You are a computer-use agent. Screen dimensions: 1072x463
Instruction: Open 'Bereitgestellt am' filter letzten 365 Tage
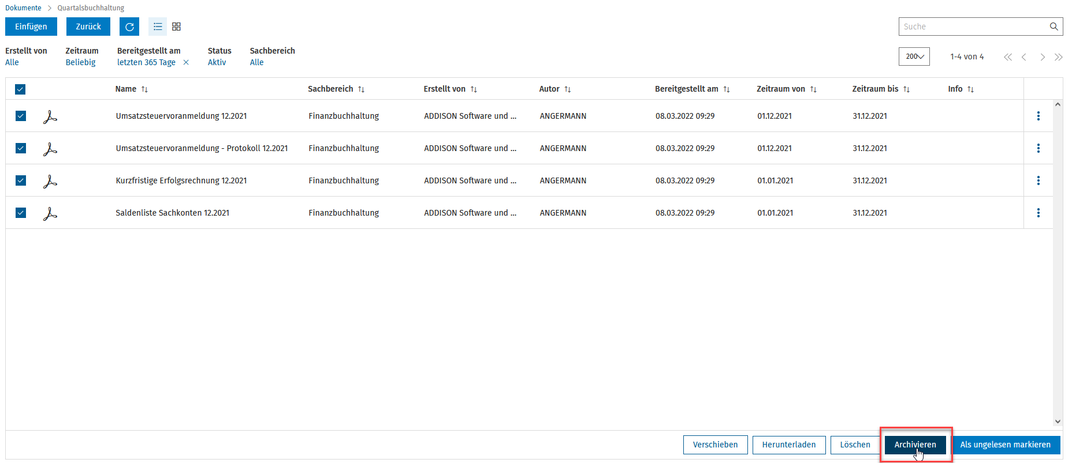146,62
